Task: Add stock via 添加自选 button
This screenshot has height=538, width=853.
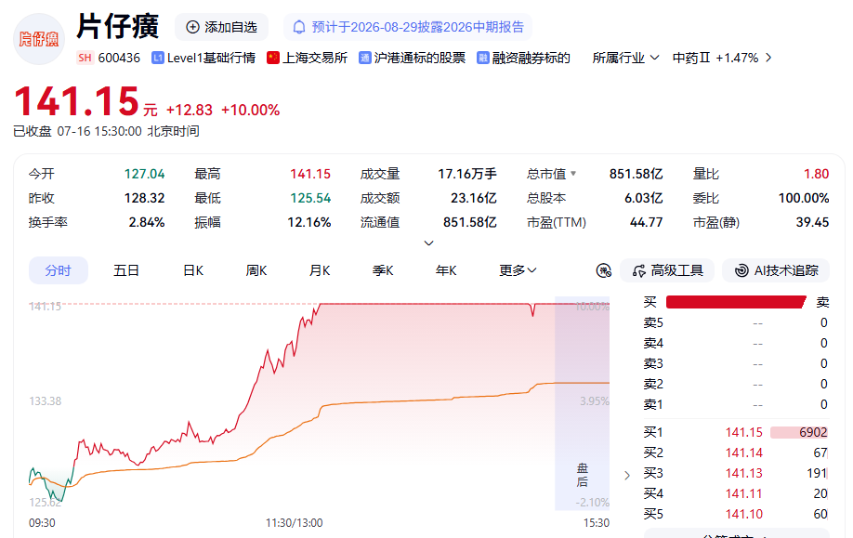Action: [x=221, y=27]
